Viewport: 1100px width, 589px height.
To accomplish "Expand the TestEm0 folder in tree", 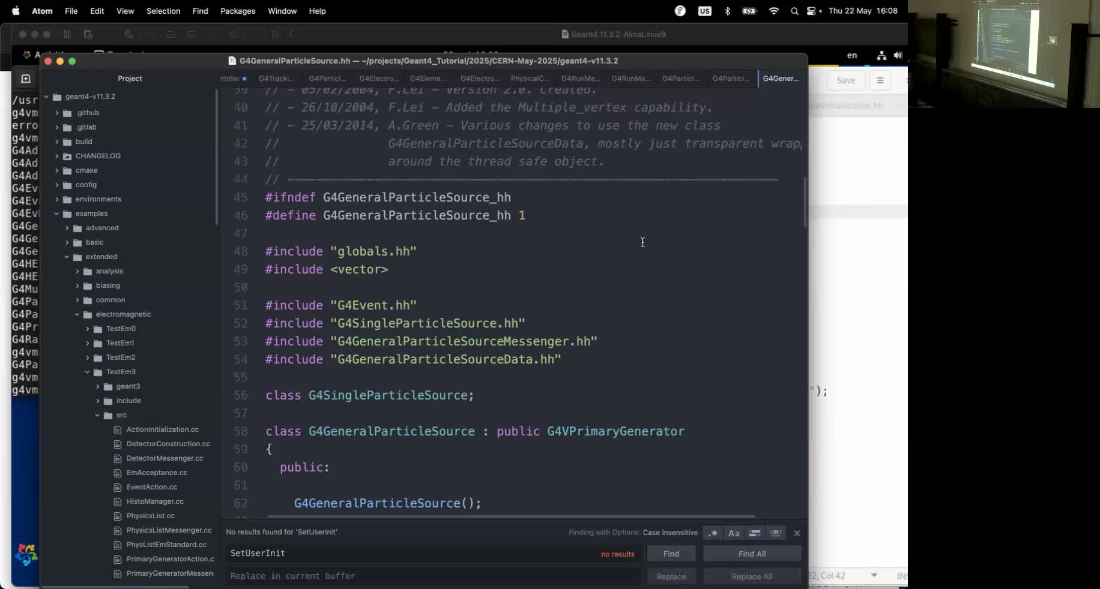I will pyautogui.click(x=88, y=329).
